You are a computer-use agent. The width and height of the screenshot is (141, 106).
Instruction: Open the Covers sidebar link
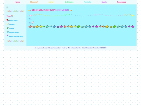pyautogui.click(x=11, y=29)
